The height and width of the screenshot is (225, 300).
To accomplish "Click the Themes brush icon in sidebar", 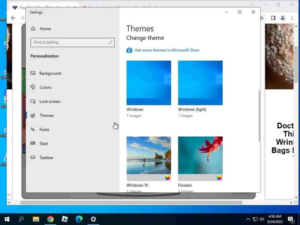I will click(33, 115).
